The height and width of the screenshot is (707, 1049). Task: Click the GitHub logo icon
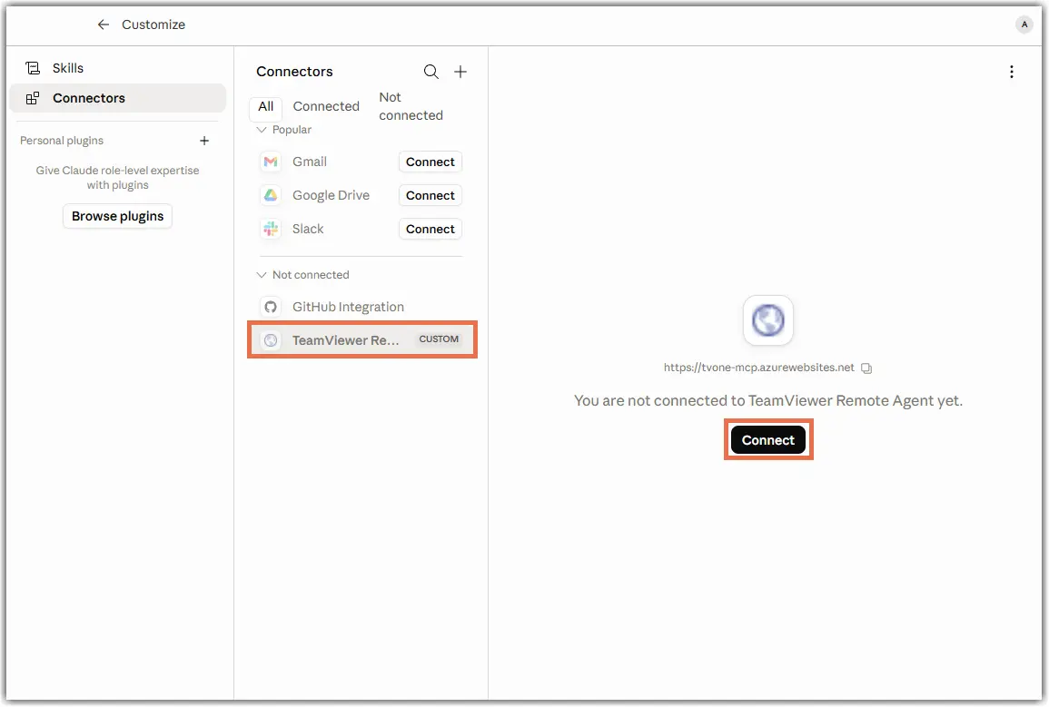pos(271,307)
